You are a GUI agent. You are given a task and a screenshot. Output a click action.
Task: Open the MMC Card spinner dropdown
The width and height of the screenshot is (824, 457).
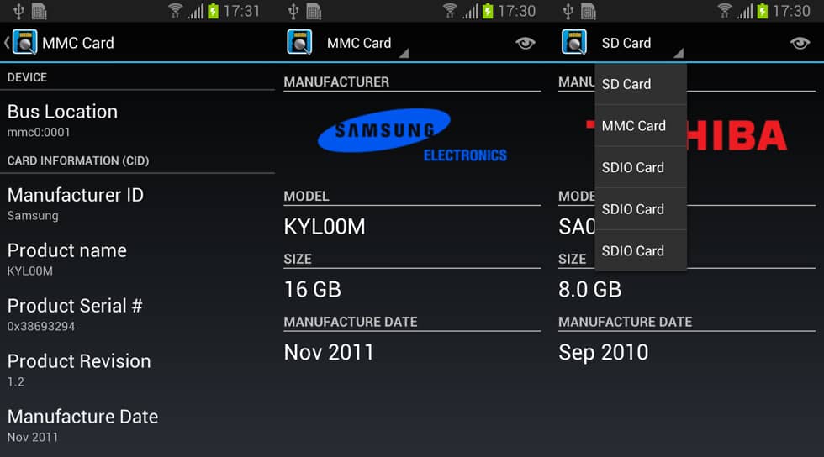(x=367, y=43)
